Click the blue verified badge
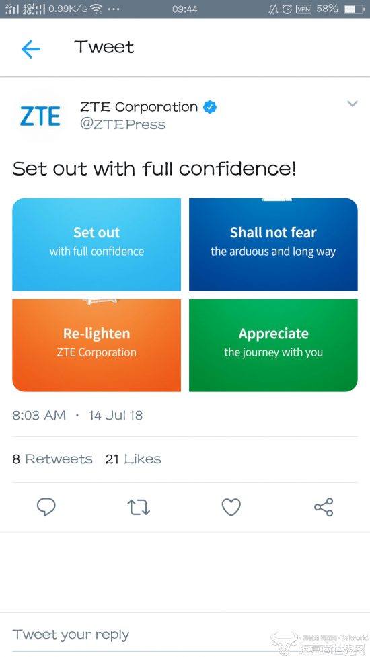Screen dimensions: 370x657 (210, 108)
